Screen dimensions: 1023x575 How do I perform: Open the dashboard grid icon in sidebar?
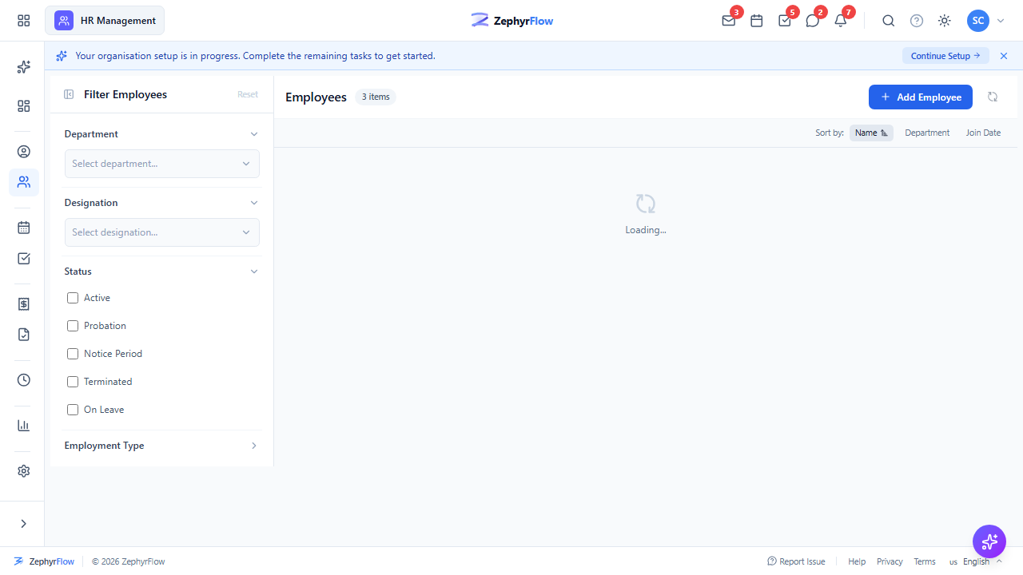click(x=24, y=106)
